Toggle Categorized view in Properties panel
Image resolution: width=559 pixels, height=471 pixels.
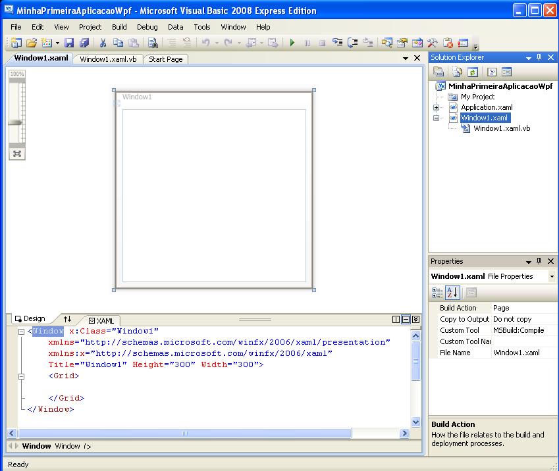(437, 293)
